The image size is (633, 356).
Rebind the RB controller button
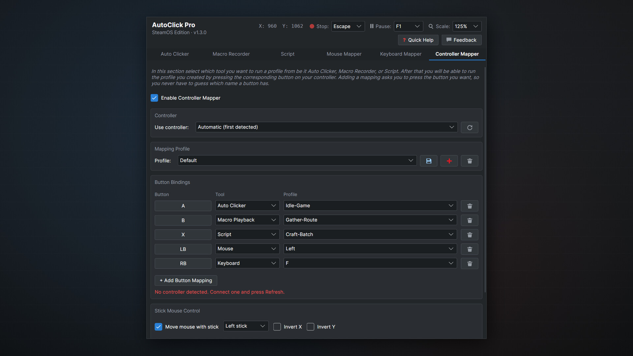click(x=183, y=264)
